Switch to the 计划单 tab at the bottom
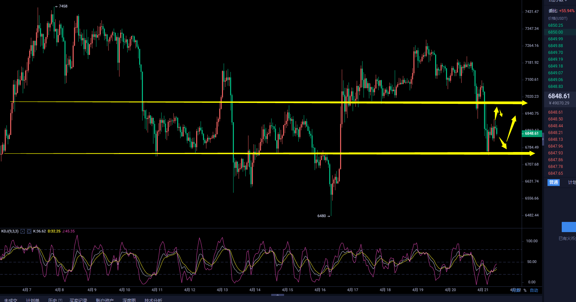Image resolution: width=576 pixels, height=302 pixels. tap(33, 300)
